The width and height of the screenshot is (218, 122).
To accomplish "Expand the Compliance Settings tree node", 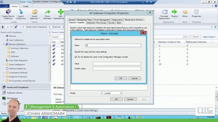I will click(x=4, y=73).
